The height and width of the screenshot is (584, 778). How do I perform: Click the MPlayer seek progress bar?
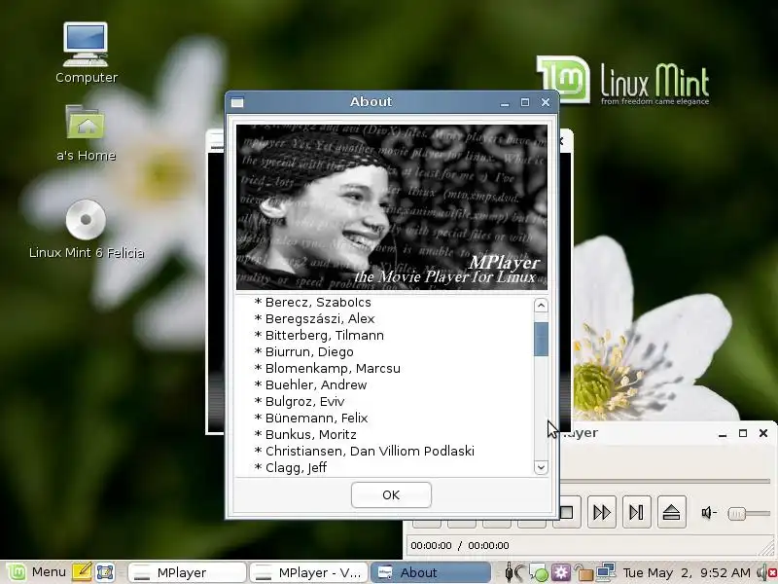click(665, 481)
